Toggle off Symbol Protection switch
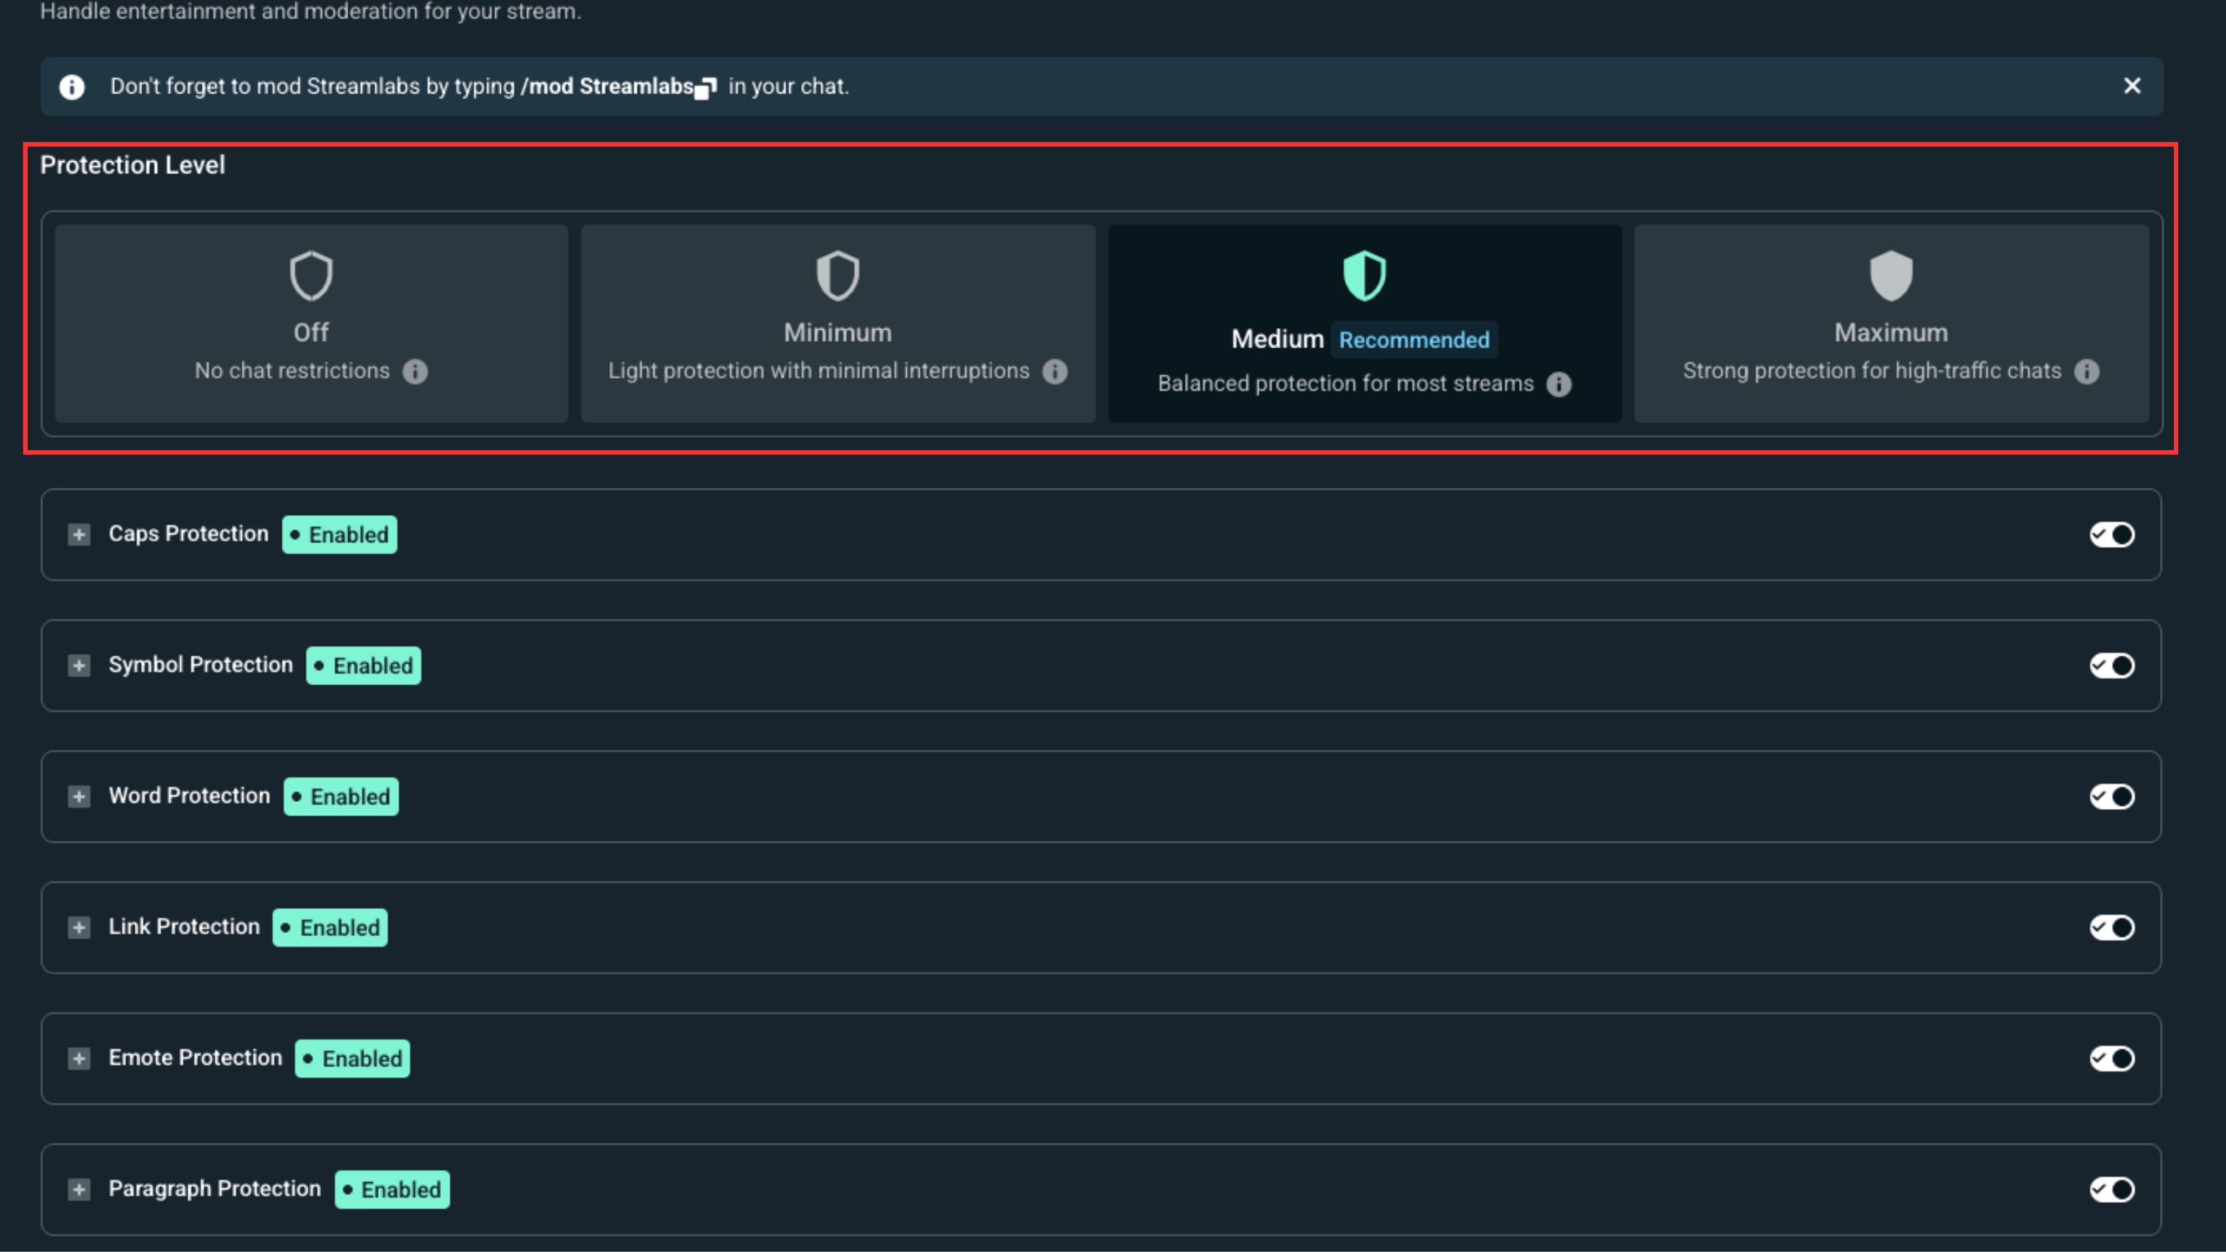 (x=2112, y=666)
